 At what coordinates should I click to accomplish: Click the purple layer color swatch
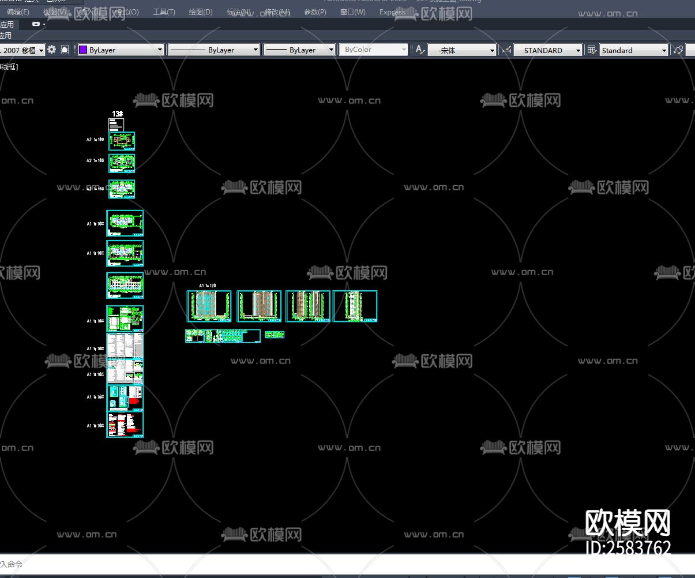click(83, 50)
